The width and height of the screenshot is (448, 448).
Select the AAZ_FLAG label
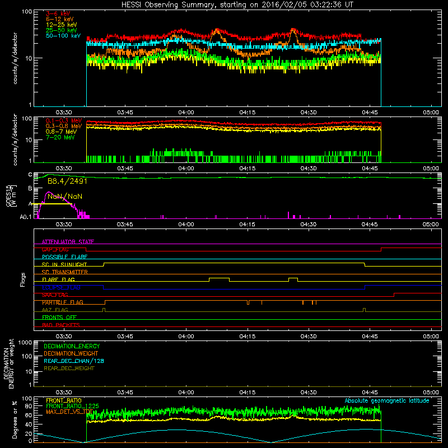[55, 310]
